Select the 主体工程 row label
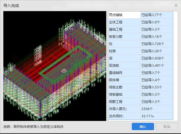 tap(124, 22)
